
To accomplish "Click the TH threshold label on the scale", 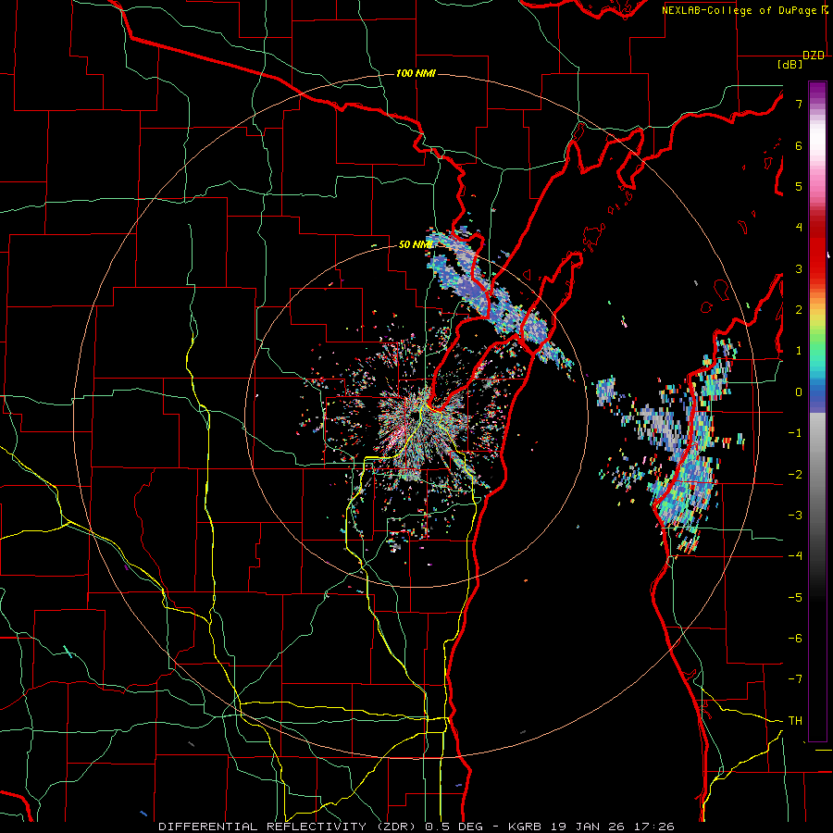I will [x=795, y=721].
